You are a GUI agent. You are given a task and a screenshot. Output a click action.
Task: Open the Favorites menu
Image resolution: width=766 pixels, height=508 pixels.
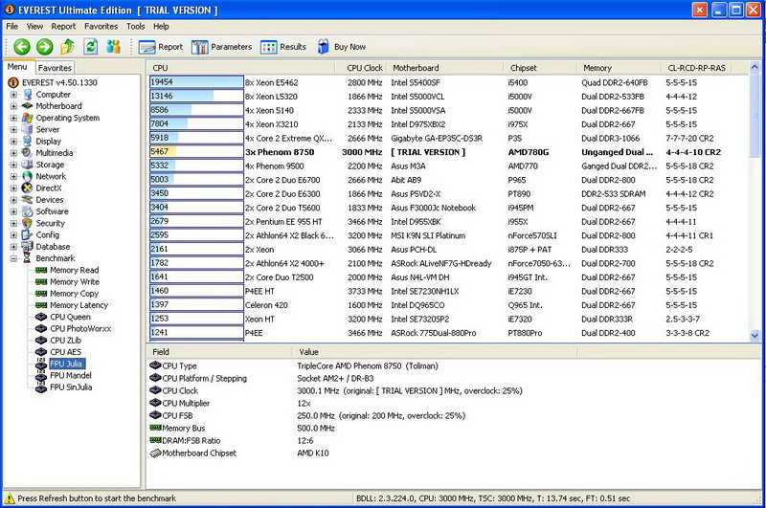pos(101,27)
